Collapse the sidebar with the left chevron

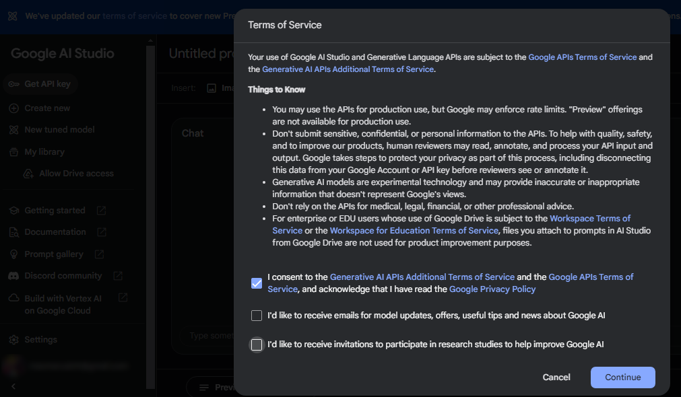pos(13,386)
